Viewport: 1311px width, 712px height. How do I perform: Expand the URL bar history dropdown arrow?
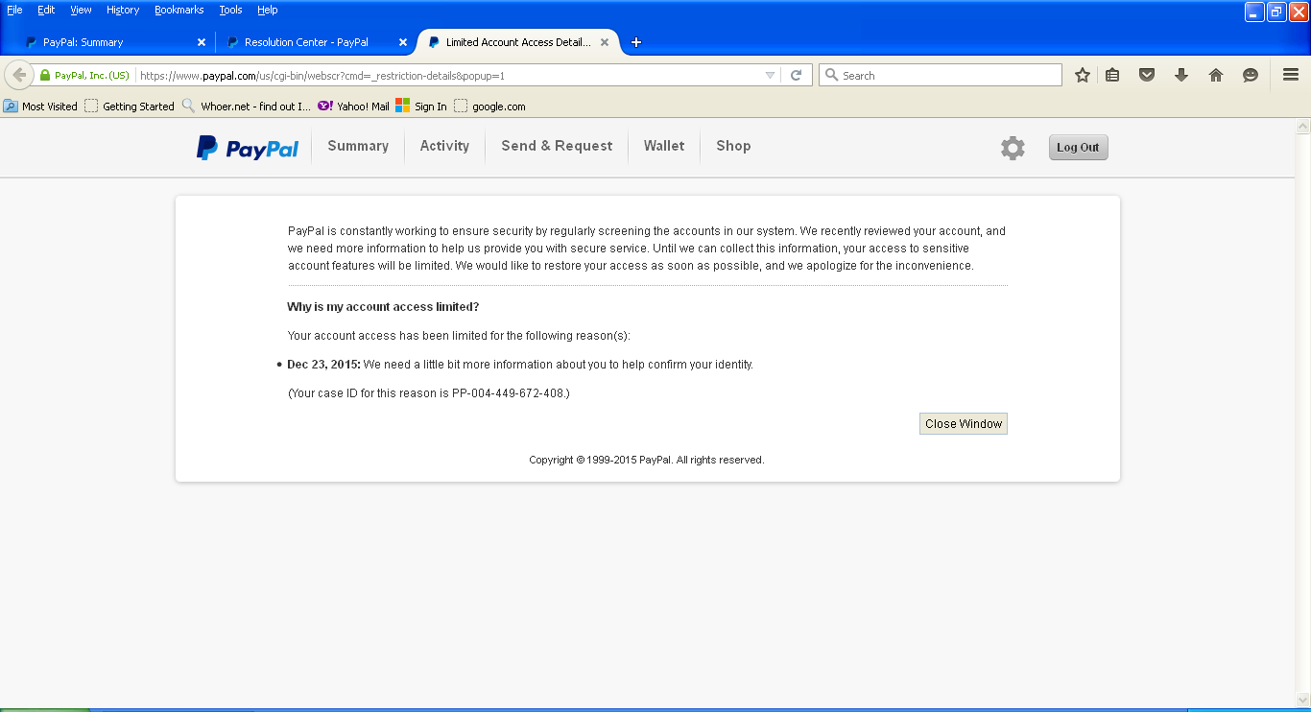click(770, 75)
